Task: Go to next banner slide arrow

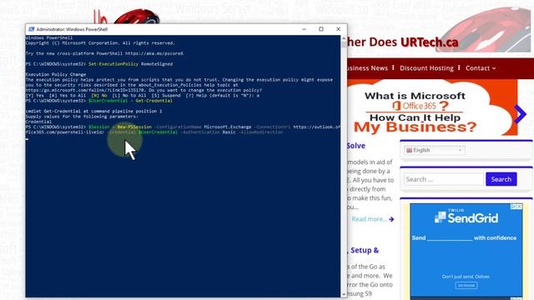Action: coord(520,114)
